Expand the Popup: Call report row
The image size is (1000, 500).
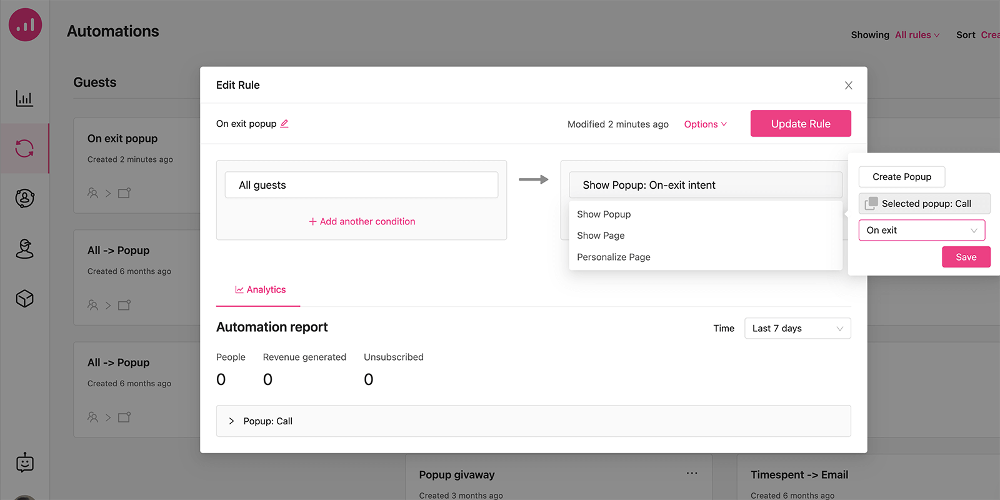(x=231, y=421)
